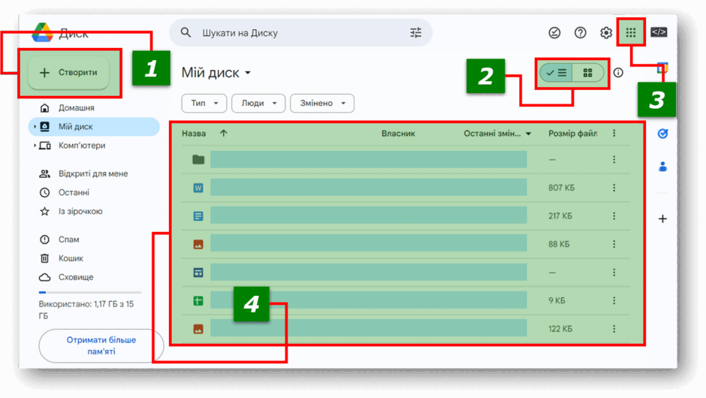This screenshot has height=398, width=706.
Task: Open column options in table header
Action: click(x=614, y=133)
